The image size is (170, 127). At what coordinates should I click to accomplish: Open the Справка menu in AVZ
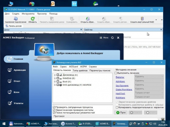point(93,67)
